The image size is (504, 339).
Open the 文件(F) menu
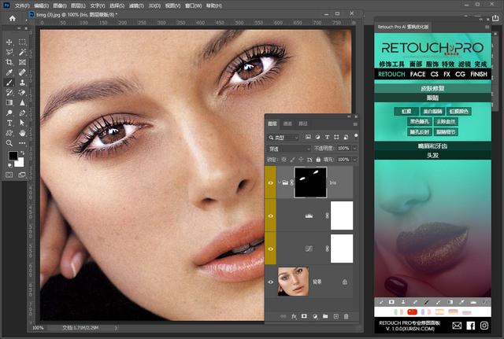[x=22, y=6]
